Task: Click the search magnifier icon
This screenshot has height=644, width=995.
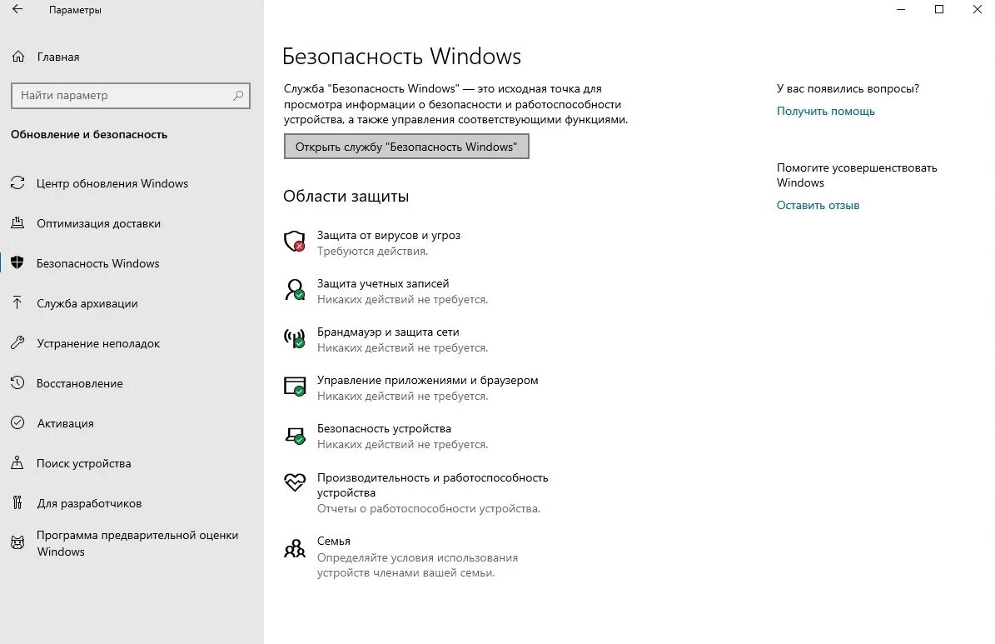Action: 238,96
